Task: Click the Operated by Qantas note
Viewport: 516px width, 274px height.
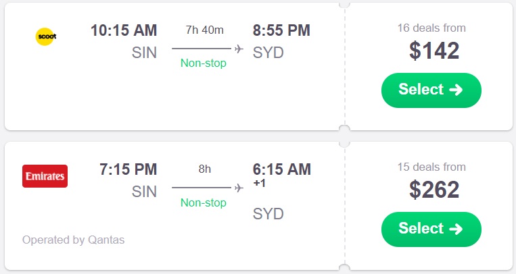Action: point(73,240)
